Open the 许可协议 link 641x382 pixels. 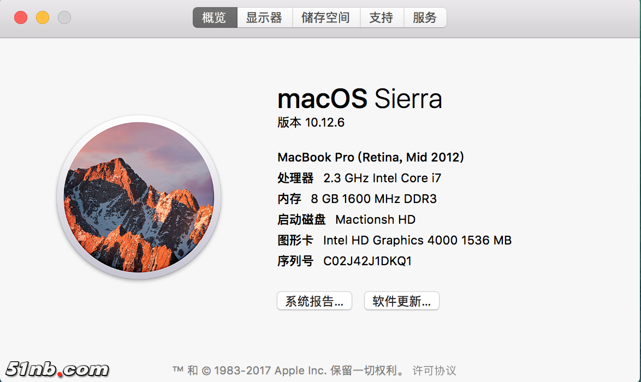(434, 371)
